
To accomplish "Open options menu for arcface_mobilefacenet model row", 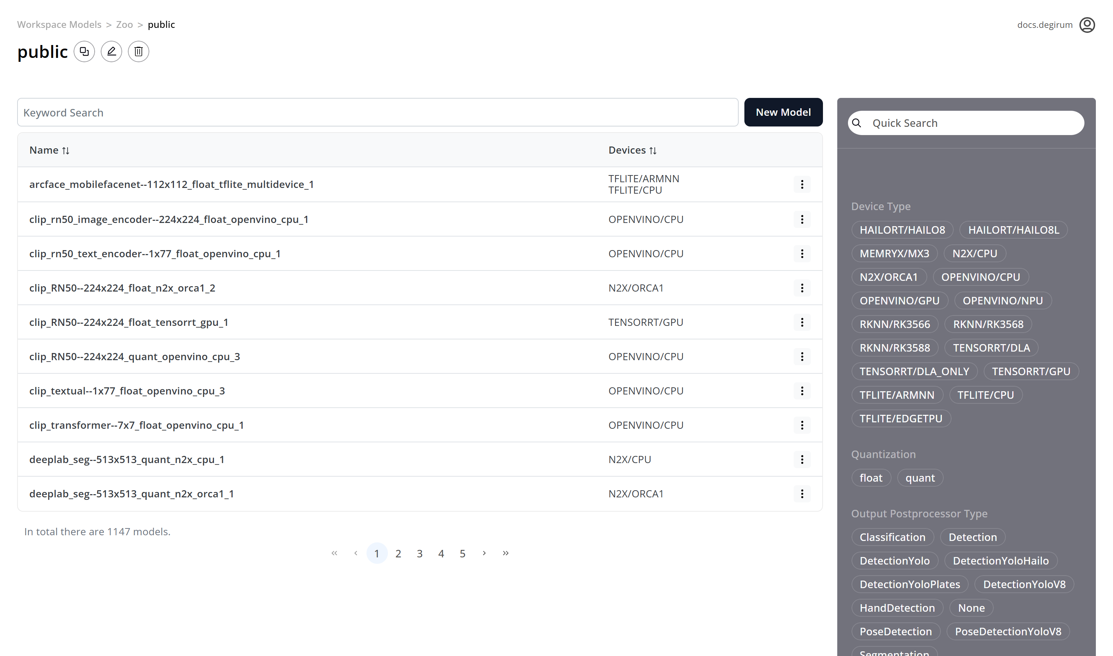I will pos(802,184).
